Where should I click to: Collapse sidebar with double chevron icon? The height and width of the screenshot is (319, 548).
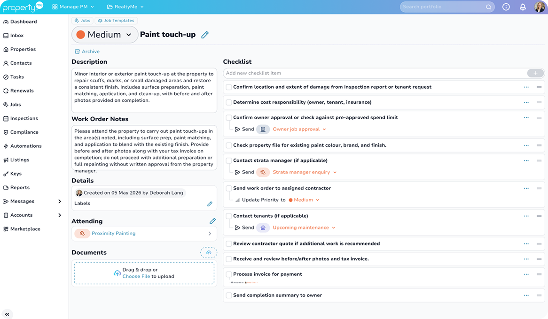[x=7, y=314]
